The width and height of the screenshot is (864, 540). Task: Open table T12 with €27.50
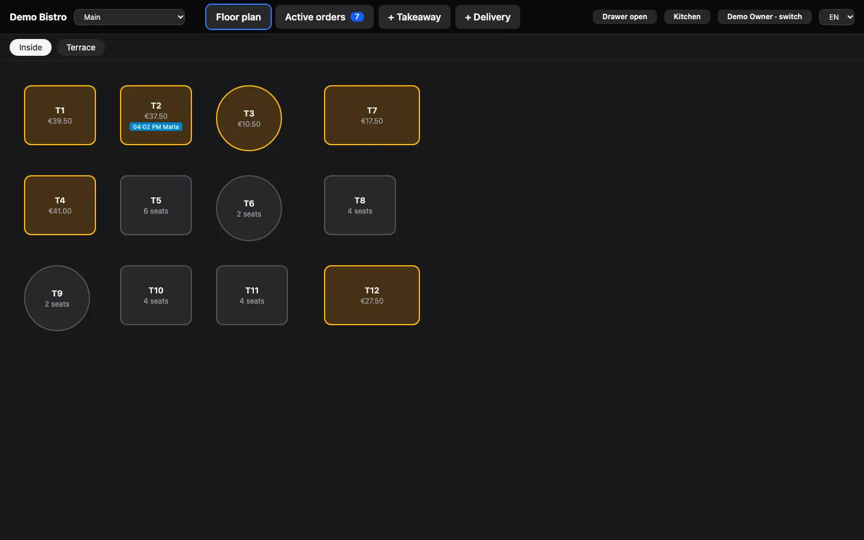click(372, 295)
